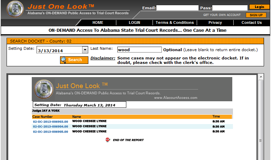Open the HOME menu item
The height and width of the screenshot is (160, 273).
[98, 22]
